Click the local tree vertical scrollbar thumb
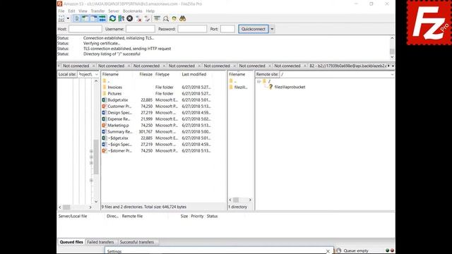 pos(96,157)
